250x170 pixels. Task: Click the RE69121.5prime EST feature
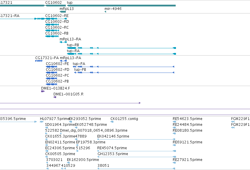(x=174, y=145)
